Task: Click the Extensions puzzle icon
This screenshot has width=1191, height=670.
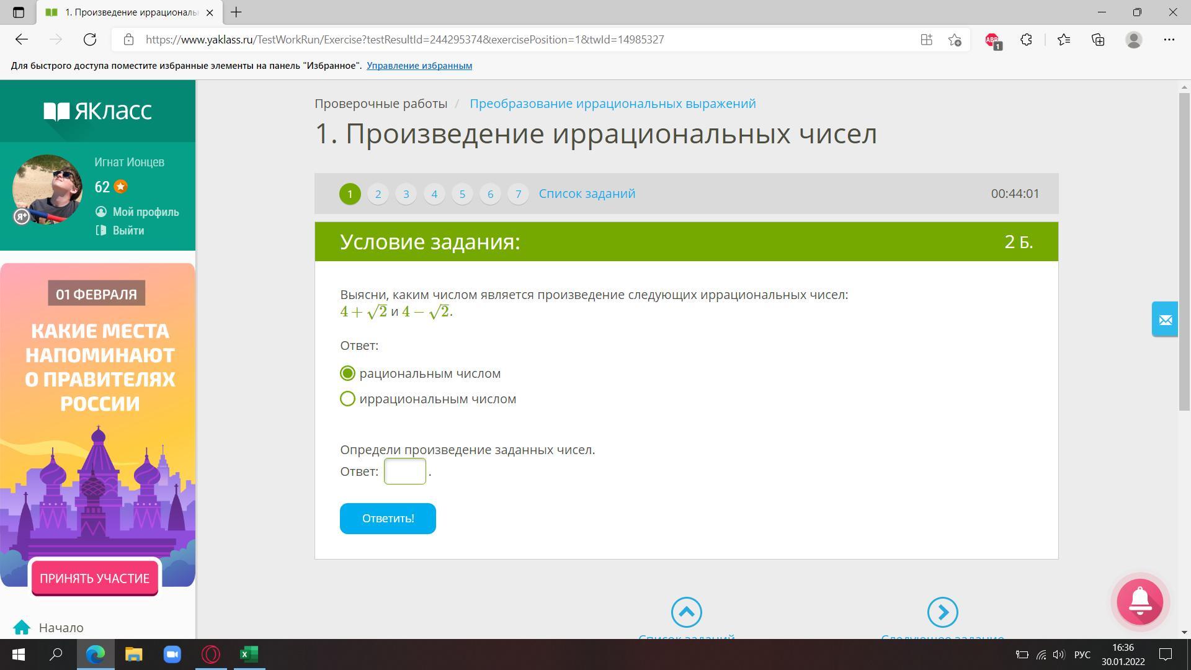Action: [x=1026, y=40]
